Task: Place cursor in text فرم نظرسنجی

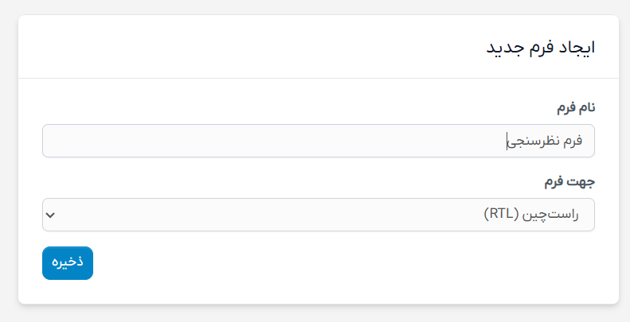Action: [x=545, y=141]
